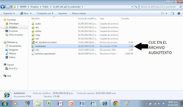Sort by the Tipo column header
The image size is (183, 107).
(102, 19)
